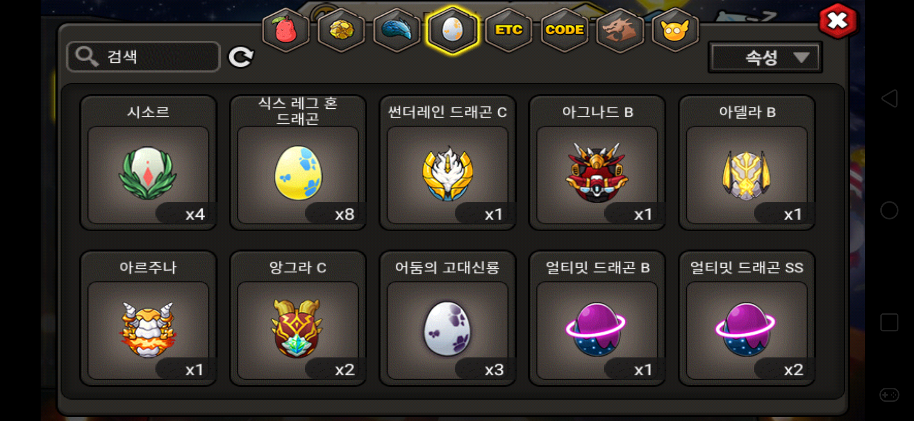Image resolution: width=914 pixels, height=421 pixels.
Task: Open the yellow mask face category tab
Action: tap(675, 30)
